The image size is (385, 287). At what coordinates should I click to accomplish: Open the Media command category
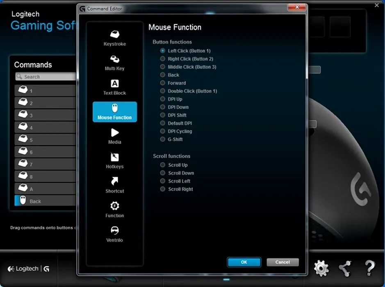[x=114, y=133]
